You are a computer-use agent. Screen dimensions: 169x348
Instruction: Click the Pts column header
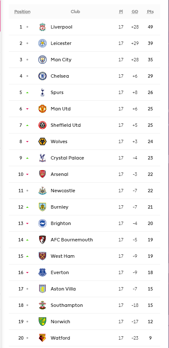[151, 12]
